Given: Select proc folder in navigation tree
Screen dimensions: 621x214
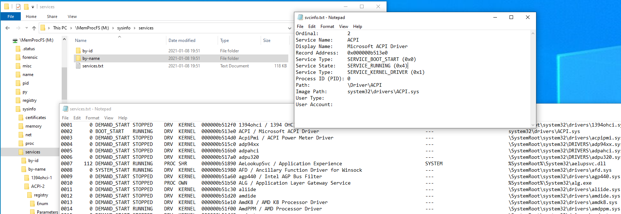Looking at the screenshot, I should click(x=30, y=143).
